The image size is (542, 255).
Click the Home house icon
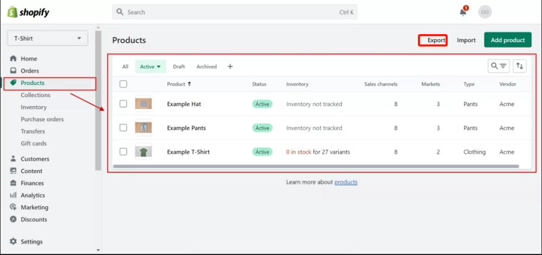click(x=13, y=58)
